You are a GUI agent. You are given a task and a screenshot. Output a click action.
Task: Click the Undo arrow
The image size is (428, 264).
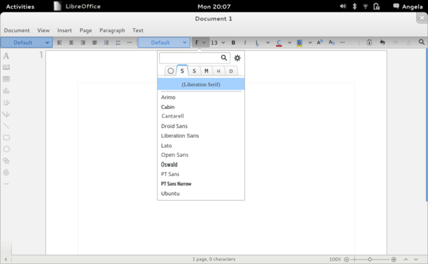[383, 42]
